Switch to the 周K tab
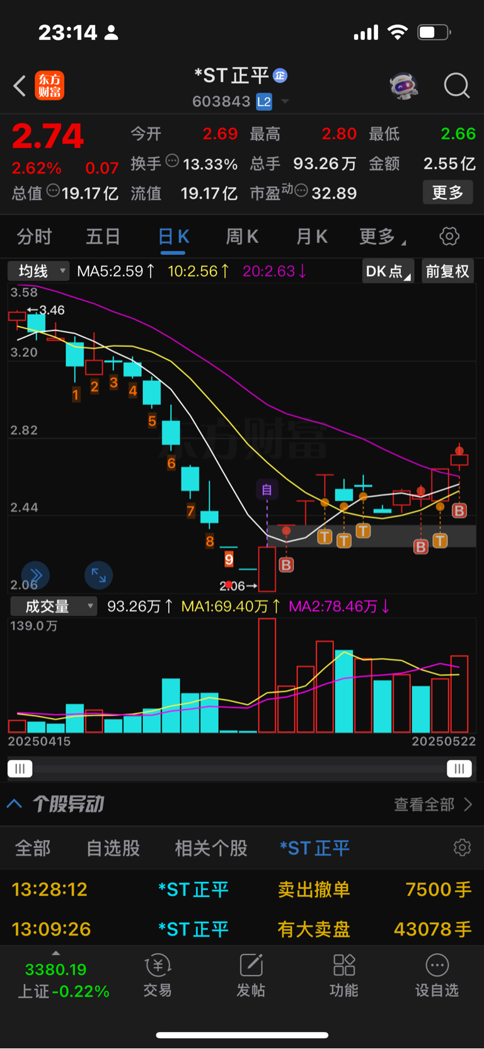484x1049 pixels. 243,237
